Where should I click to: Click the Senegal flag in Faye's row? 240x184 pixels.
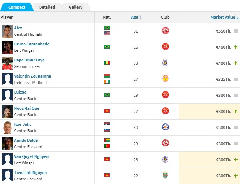(x=107, y=63)
